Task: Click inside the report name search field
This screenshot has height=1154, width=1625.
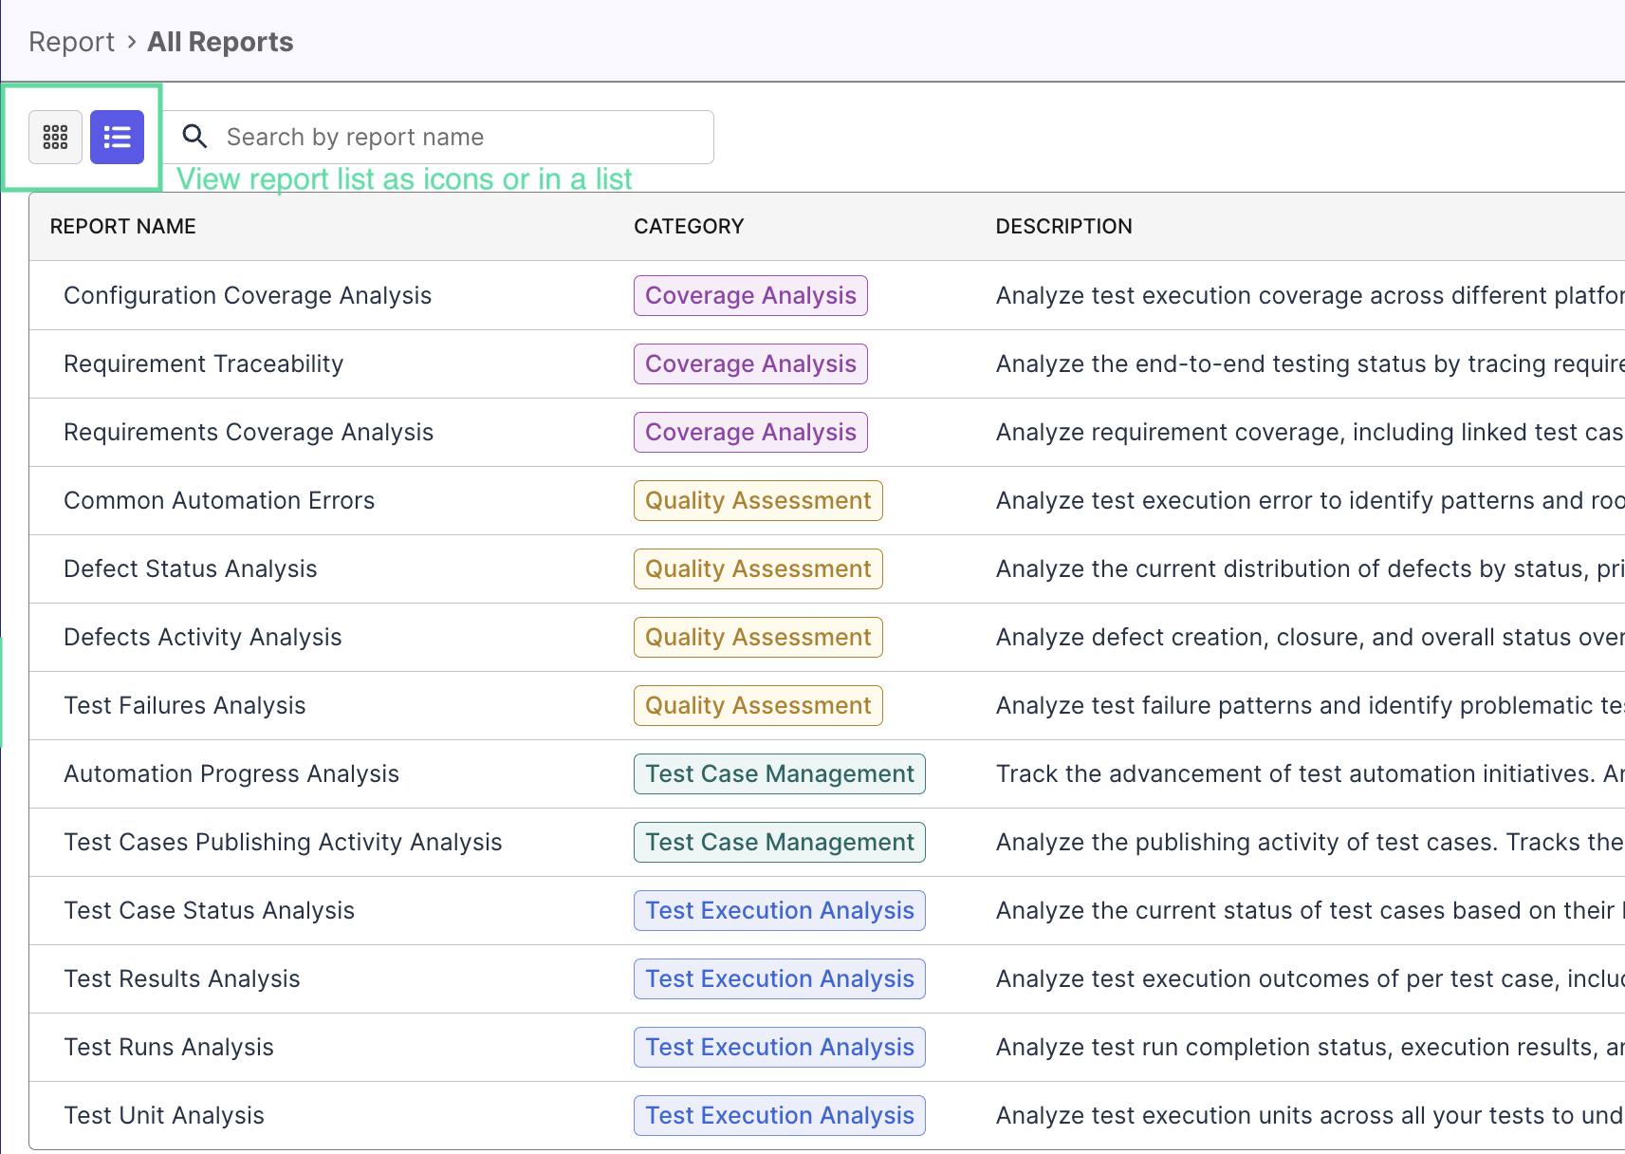Action: tap(427, 137)
